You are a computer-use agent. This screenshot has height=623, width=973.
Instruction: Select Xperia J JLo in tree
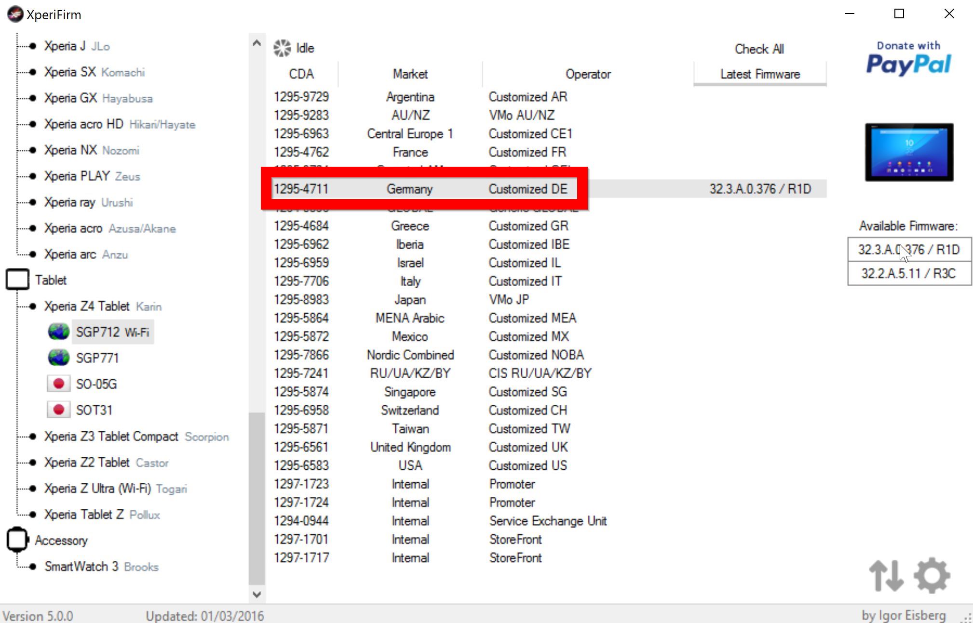point(77,46)
